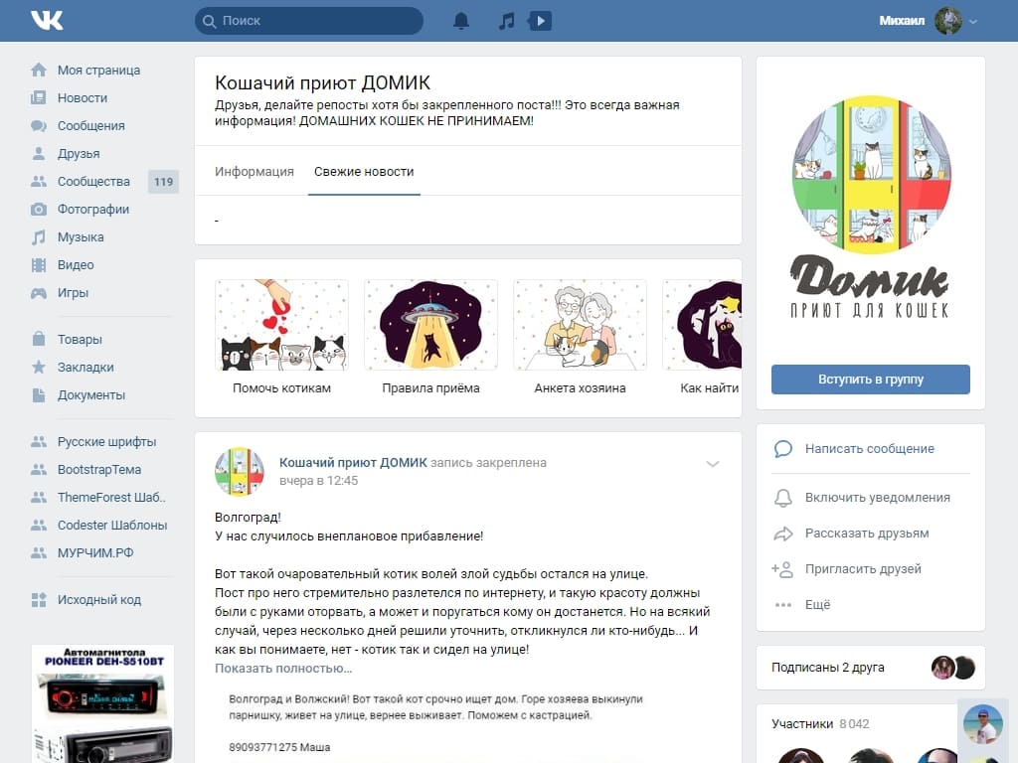Switch to the Информация tab
The height and width of the screenshot is (763, 1018).
[254, 172]
